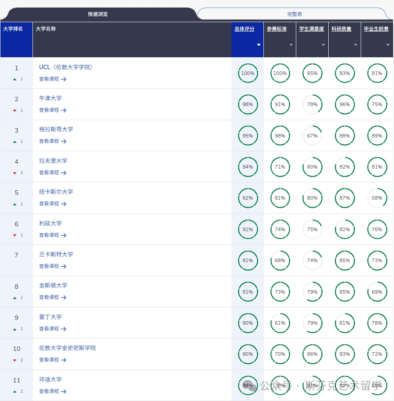
Task: Click 利兹大学 92% 总体评分 circle
Action: click(x=248, y=229)
